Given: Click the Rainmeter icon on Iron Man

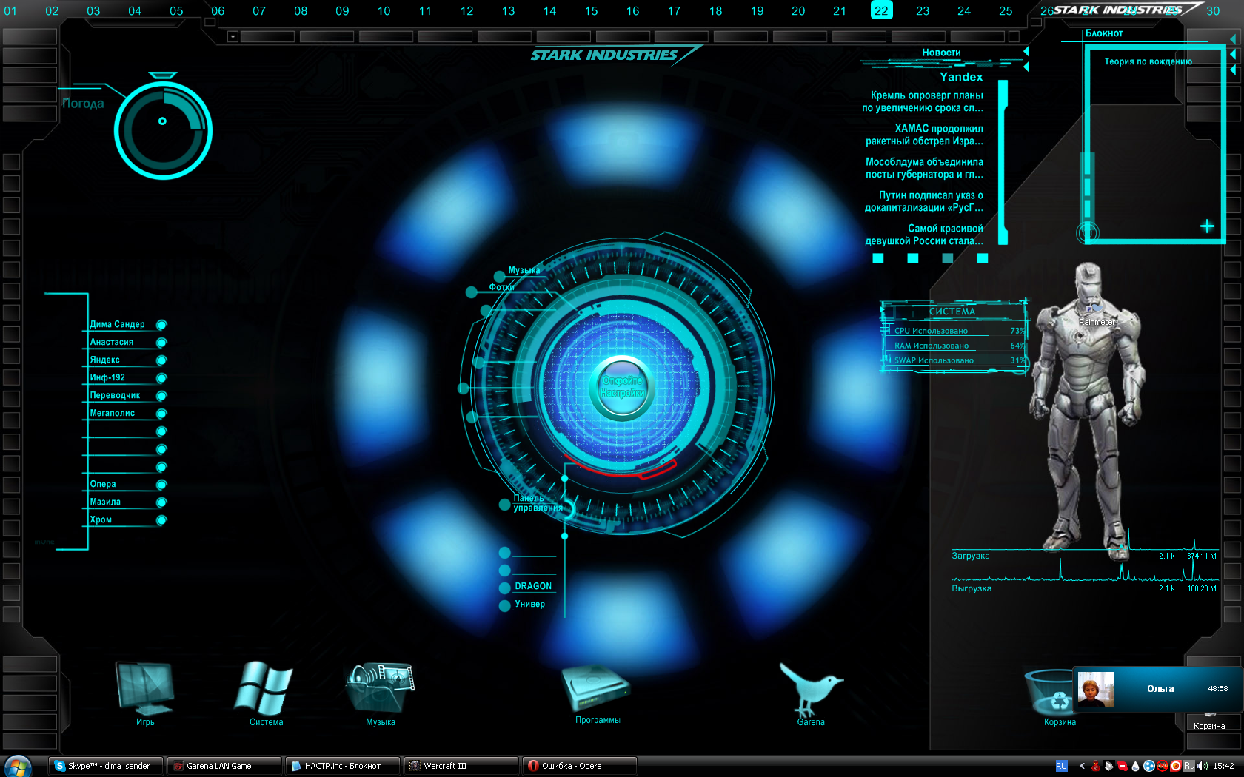Looking at the screenshot, I should pos(1094,309).
